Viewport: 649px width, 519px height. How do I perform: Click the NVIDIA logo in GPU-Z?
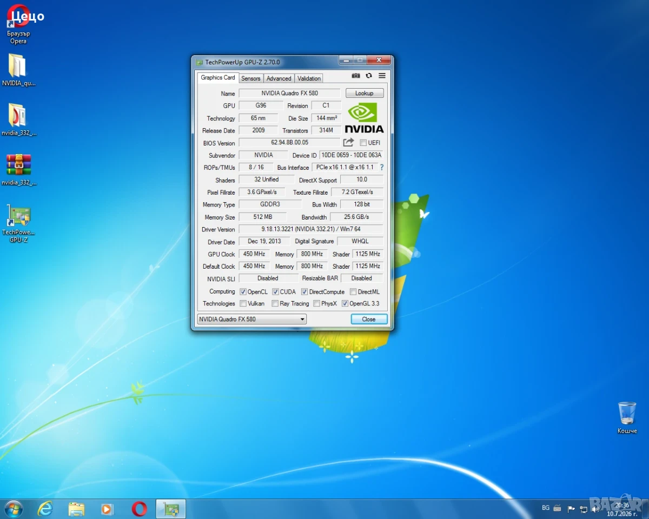tap(364, 118)
